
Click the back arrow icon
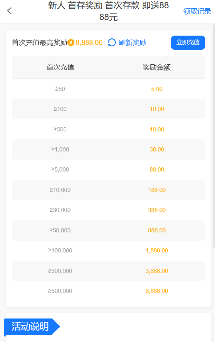coord(9,11)
